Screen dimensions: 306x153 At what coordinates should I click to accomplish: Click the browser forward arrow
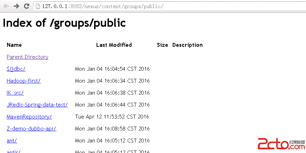click(x=16, y=6)
